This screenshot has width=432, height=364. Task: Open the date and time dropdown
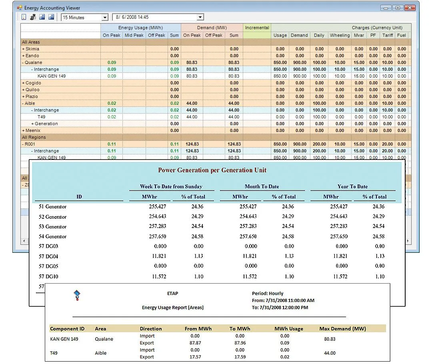(200, 18)
